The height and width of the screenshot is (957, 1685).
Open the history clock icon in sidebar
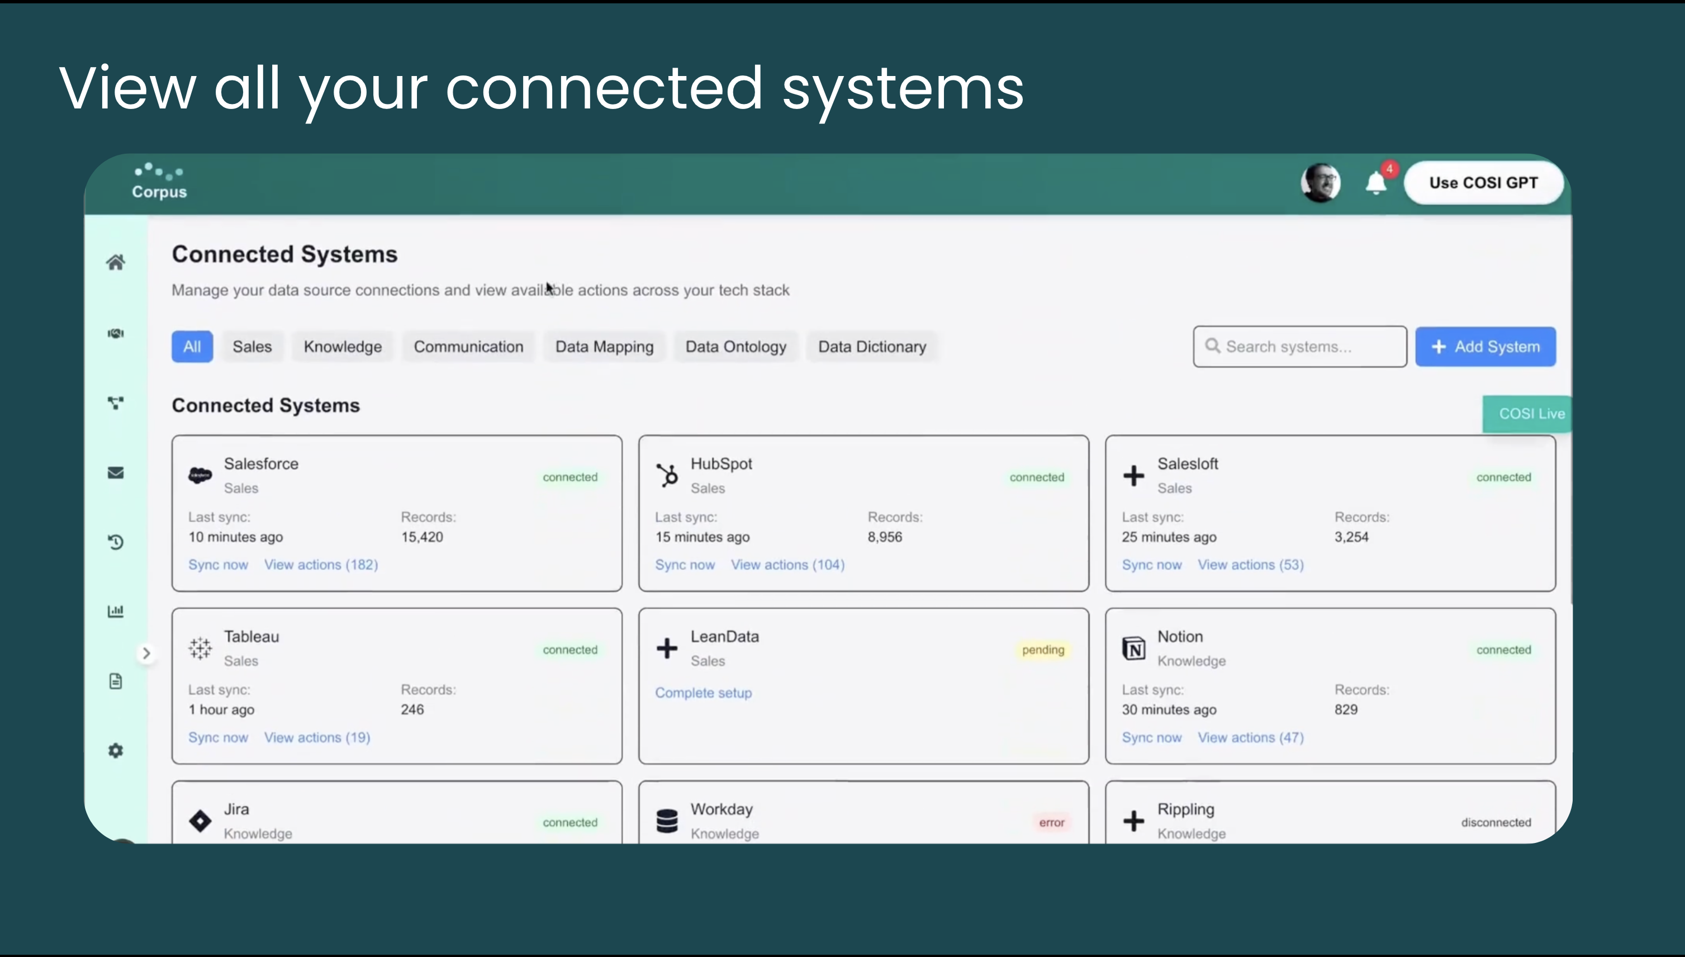click(x=116, y=542)
